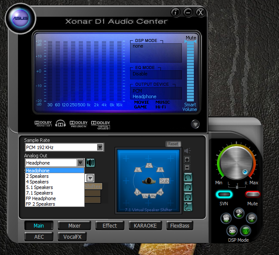Select the Dolby Headphone icon
Image resolution: width=279 pixels, height=255 pixels.
60,124
